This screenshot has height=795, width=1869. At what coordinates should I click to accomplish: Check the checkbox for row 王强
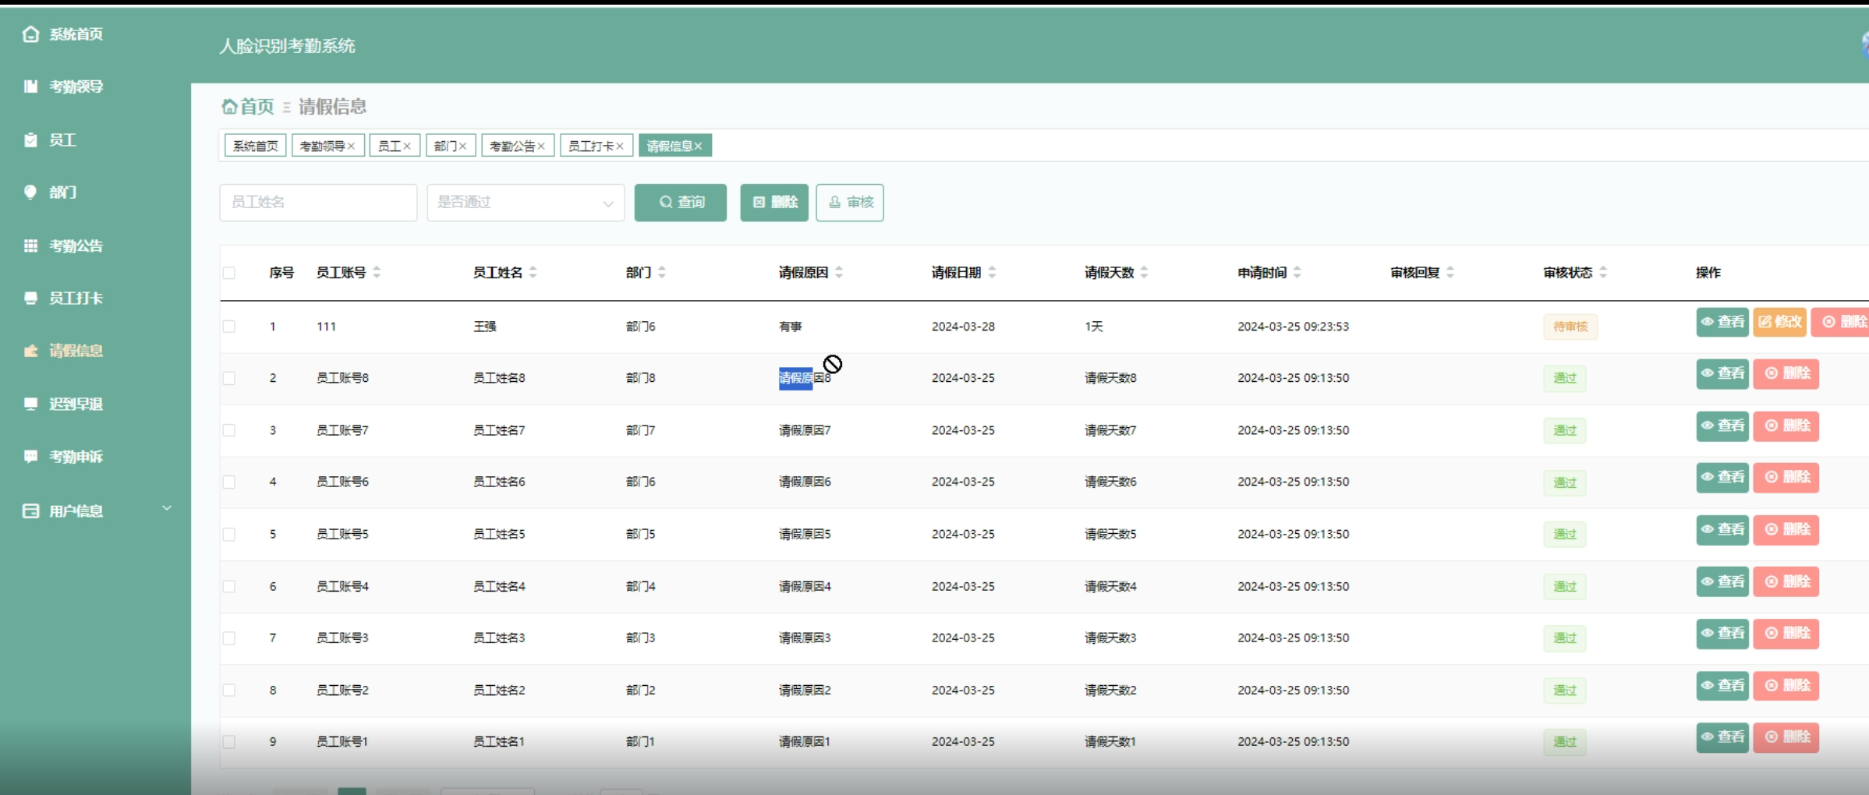pos(228,327)
